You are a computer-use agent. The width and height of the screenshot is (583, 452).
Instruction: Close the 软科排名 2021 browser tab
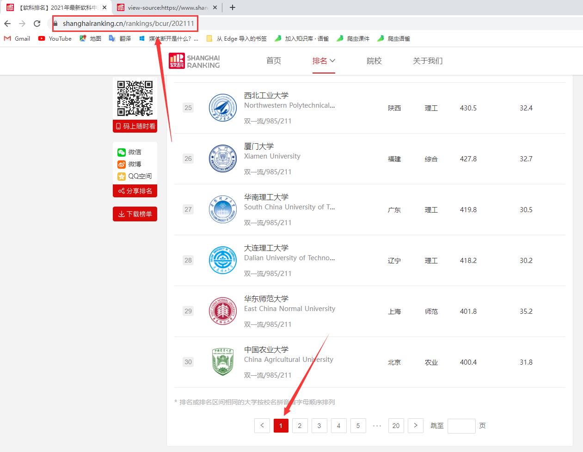coord(104,7)
